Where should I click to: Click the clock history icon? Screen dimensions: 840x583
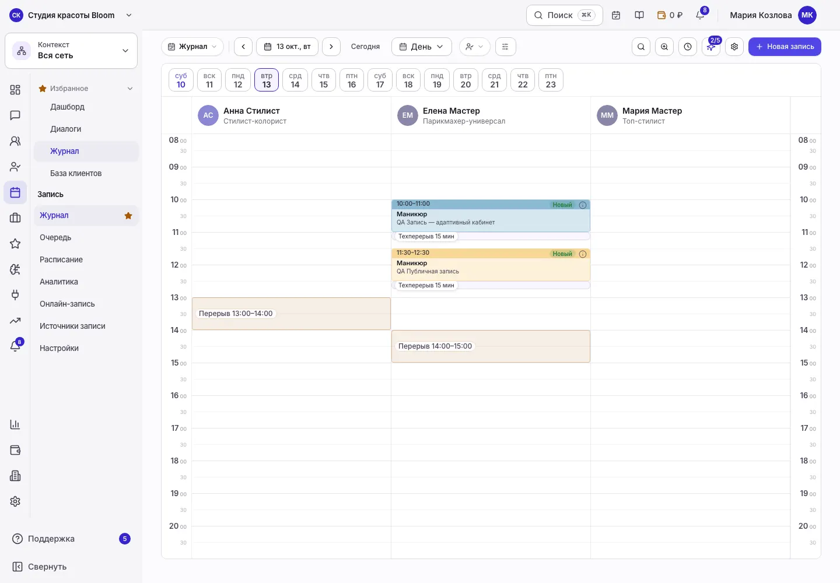(688, 47)
